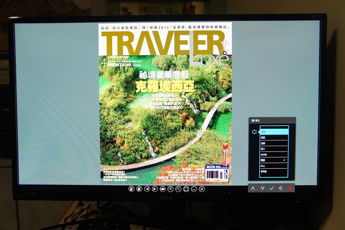The width and height of the screenshot is (345, 230).
Task: Toggle the fullscreen fit icon
Action: click(186, 189)
